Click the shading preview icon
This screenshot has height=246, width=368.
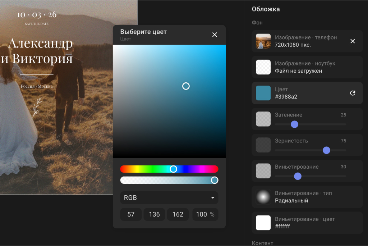[263, 119]
